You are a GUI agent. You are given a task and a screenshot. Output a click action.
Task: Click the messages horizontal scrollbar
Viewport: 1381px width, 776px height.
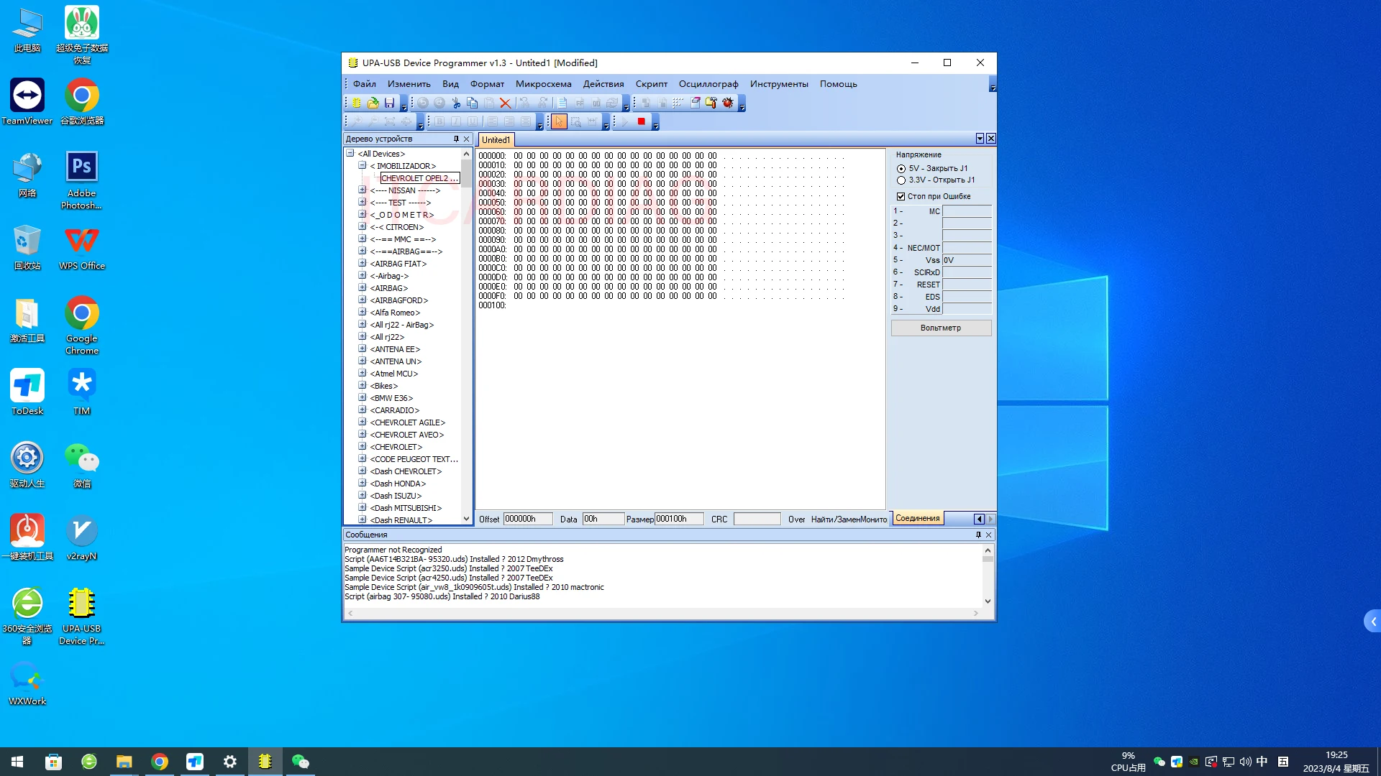[663, 614]
